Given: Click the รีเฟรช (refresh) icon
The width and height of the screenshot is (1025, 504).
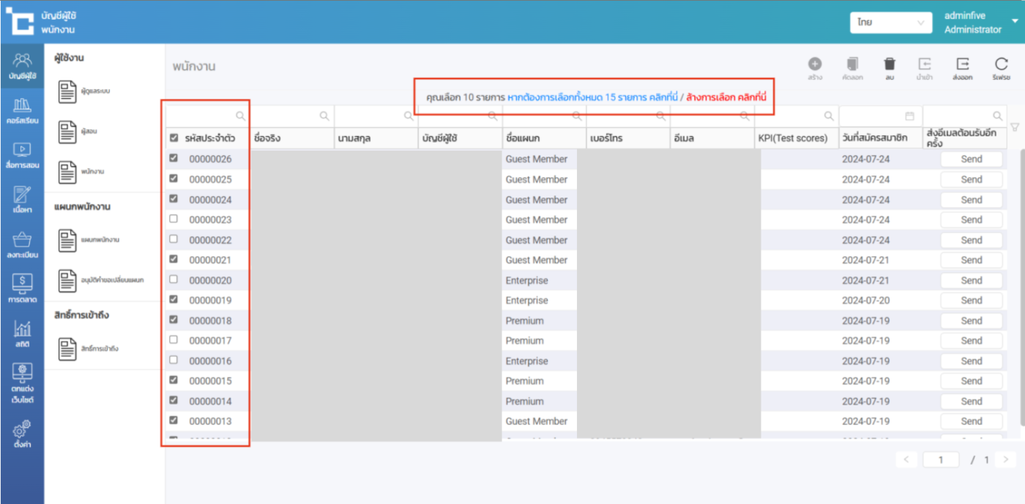Looking at the screenshot, I should 1001,64.
